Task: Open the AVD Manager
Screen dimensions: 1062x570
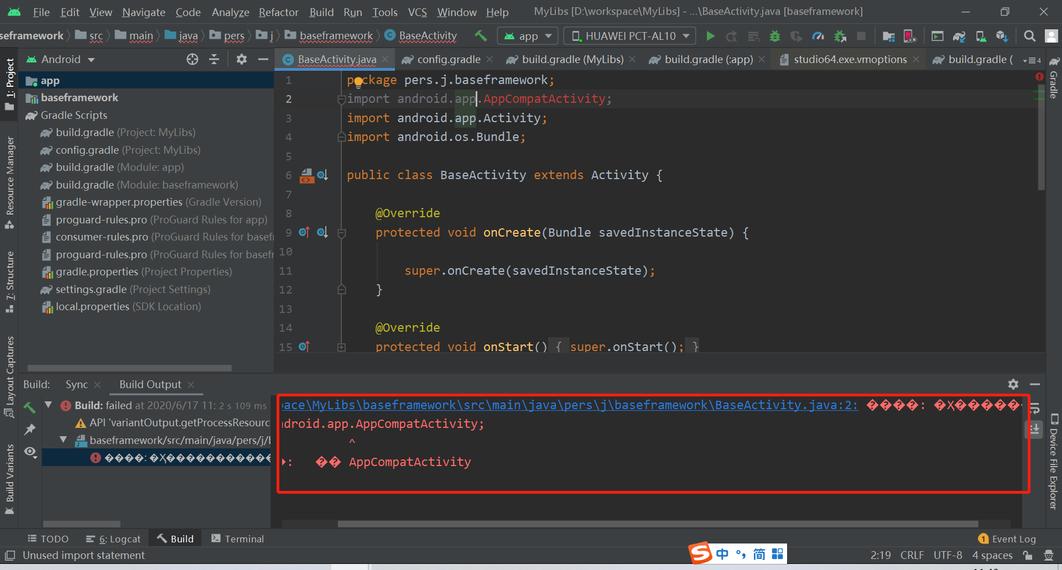Action: [981, 36]
